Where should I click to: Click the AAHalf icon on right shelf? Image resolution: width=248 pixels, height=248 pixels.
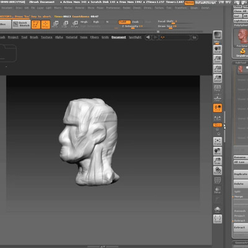[218, 79]
